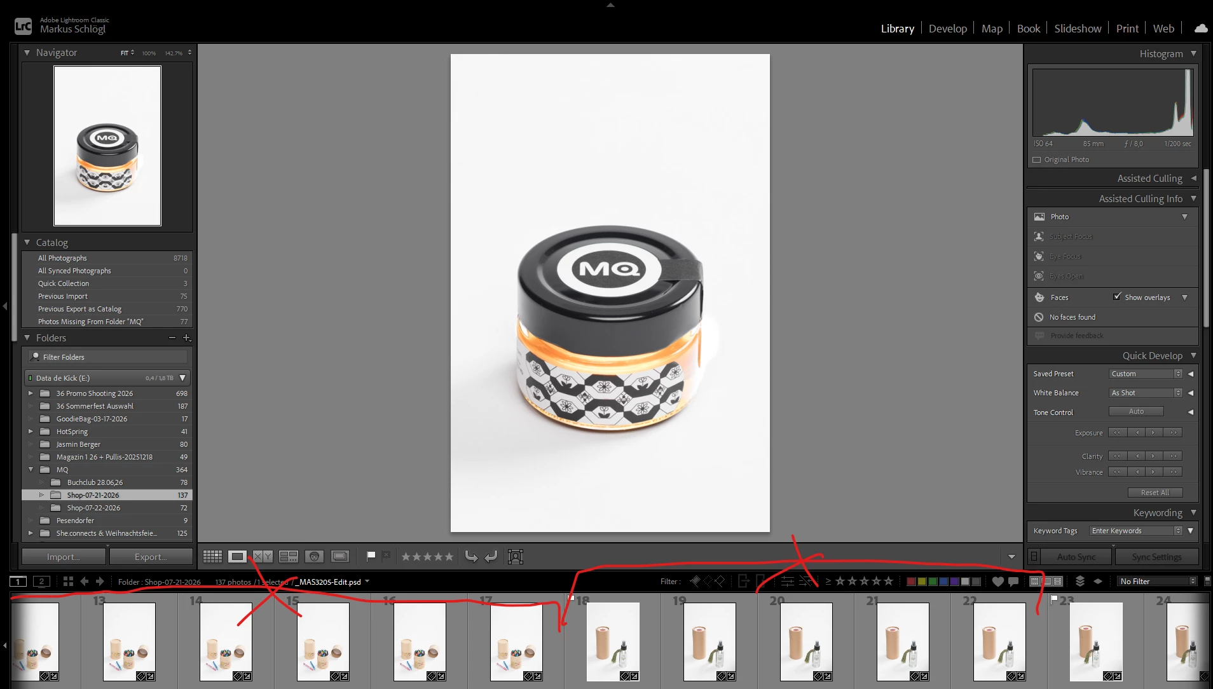This screenshot has height=689, width=1213.
Task: Show main window display options
Action: point(18,582)
